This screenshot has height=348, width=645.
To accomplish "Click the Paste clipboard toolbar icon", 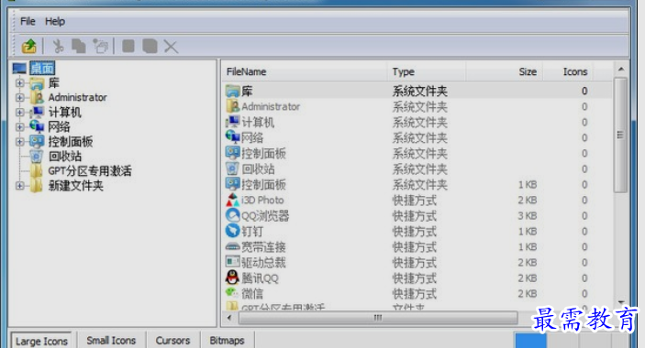I will (100, 47).
